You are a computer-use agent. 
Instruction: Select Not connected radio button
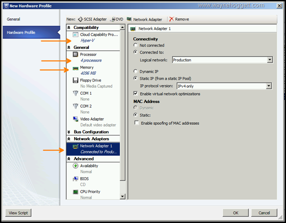135,45
